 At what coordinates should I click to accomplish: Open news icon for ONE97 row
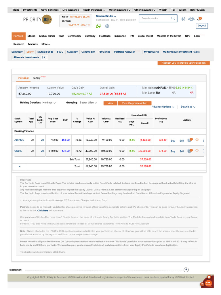(x=190, y=151)
